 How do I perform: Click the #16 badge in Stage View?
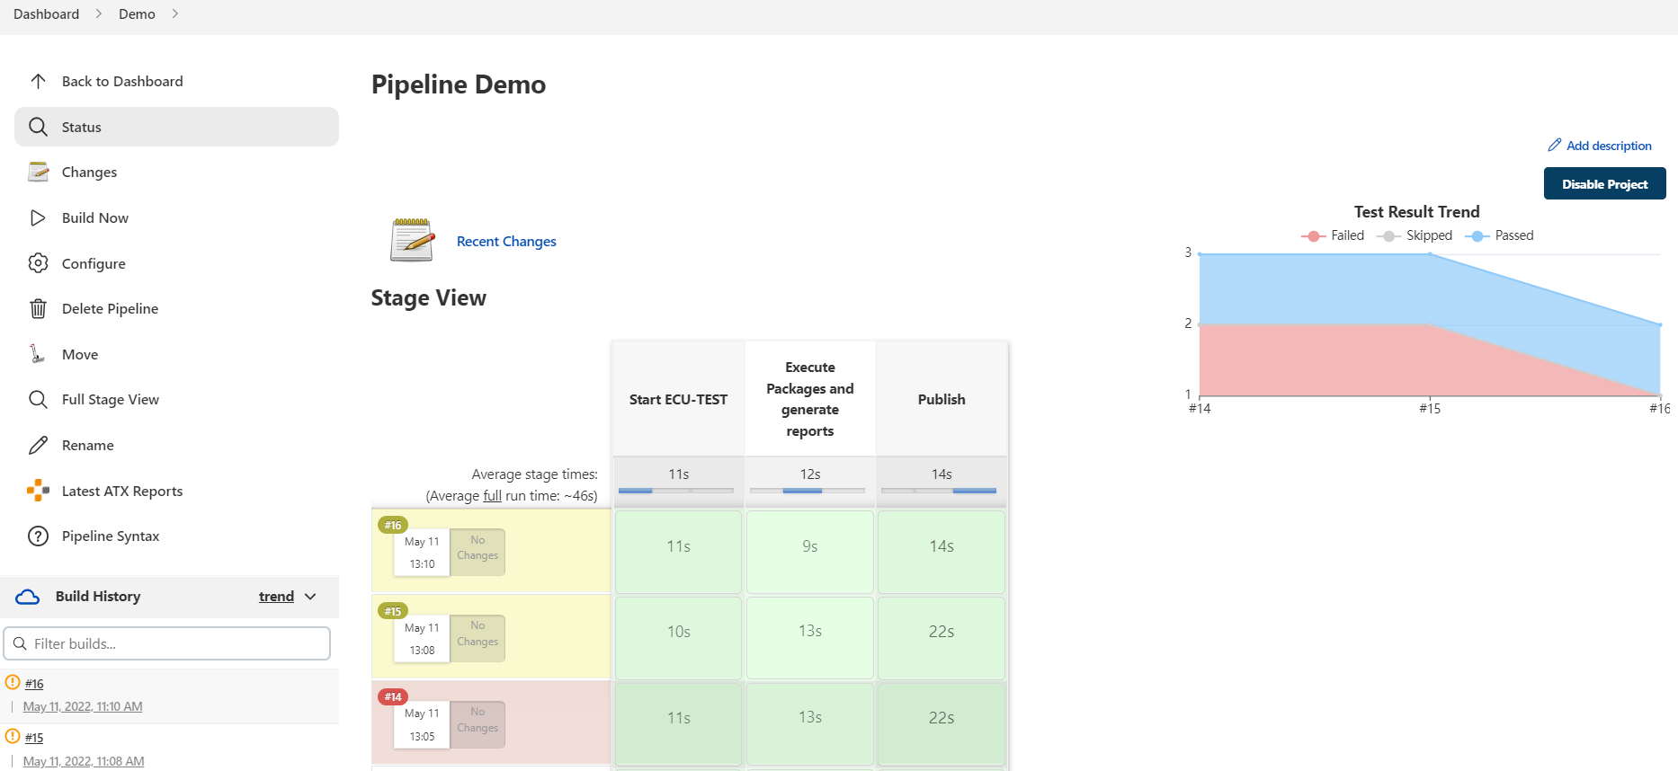tap(393, 525)
